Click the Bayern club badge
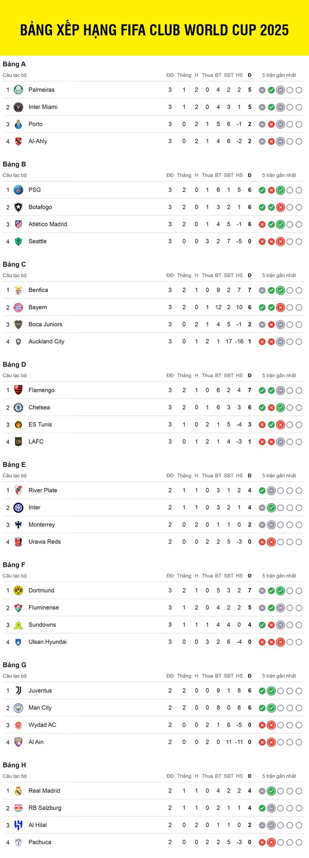The height and width of the screenshot is (858, 309). tap(18, 307)
